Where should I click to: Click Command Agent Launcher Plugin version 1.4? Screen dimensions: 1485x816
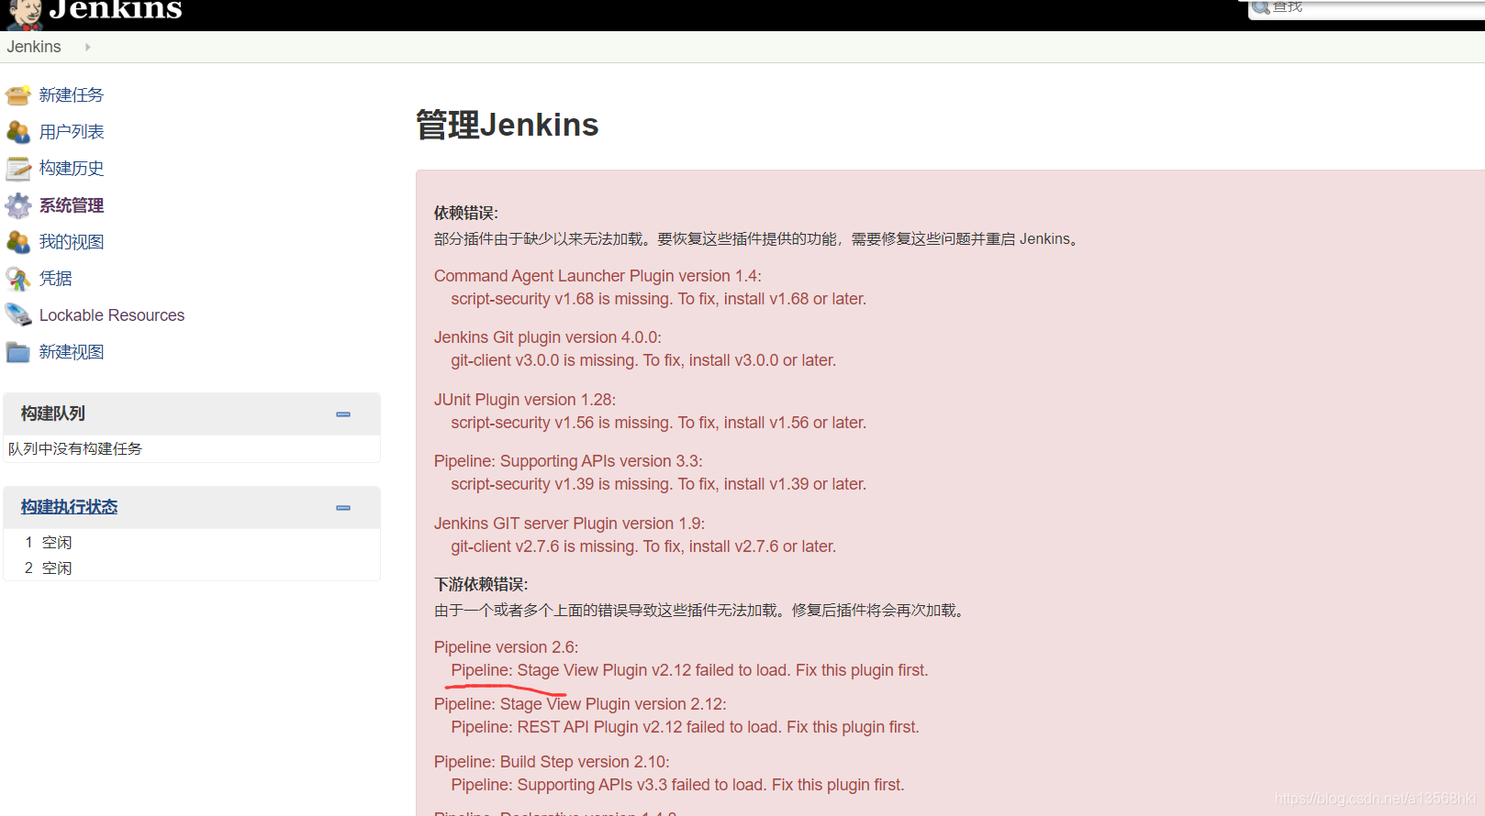(x=597, y=276)
